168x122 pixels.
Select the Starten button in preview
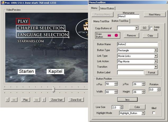pos(26,71)
